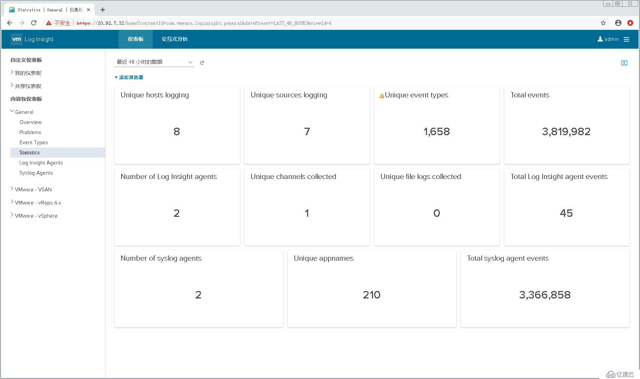Screen dimensions: 640x379
Task: Refresh the dashboard data
Action: (202, 63)
